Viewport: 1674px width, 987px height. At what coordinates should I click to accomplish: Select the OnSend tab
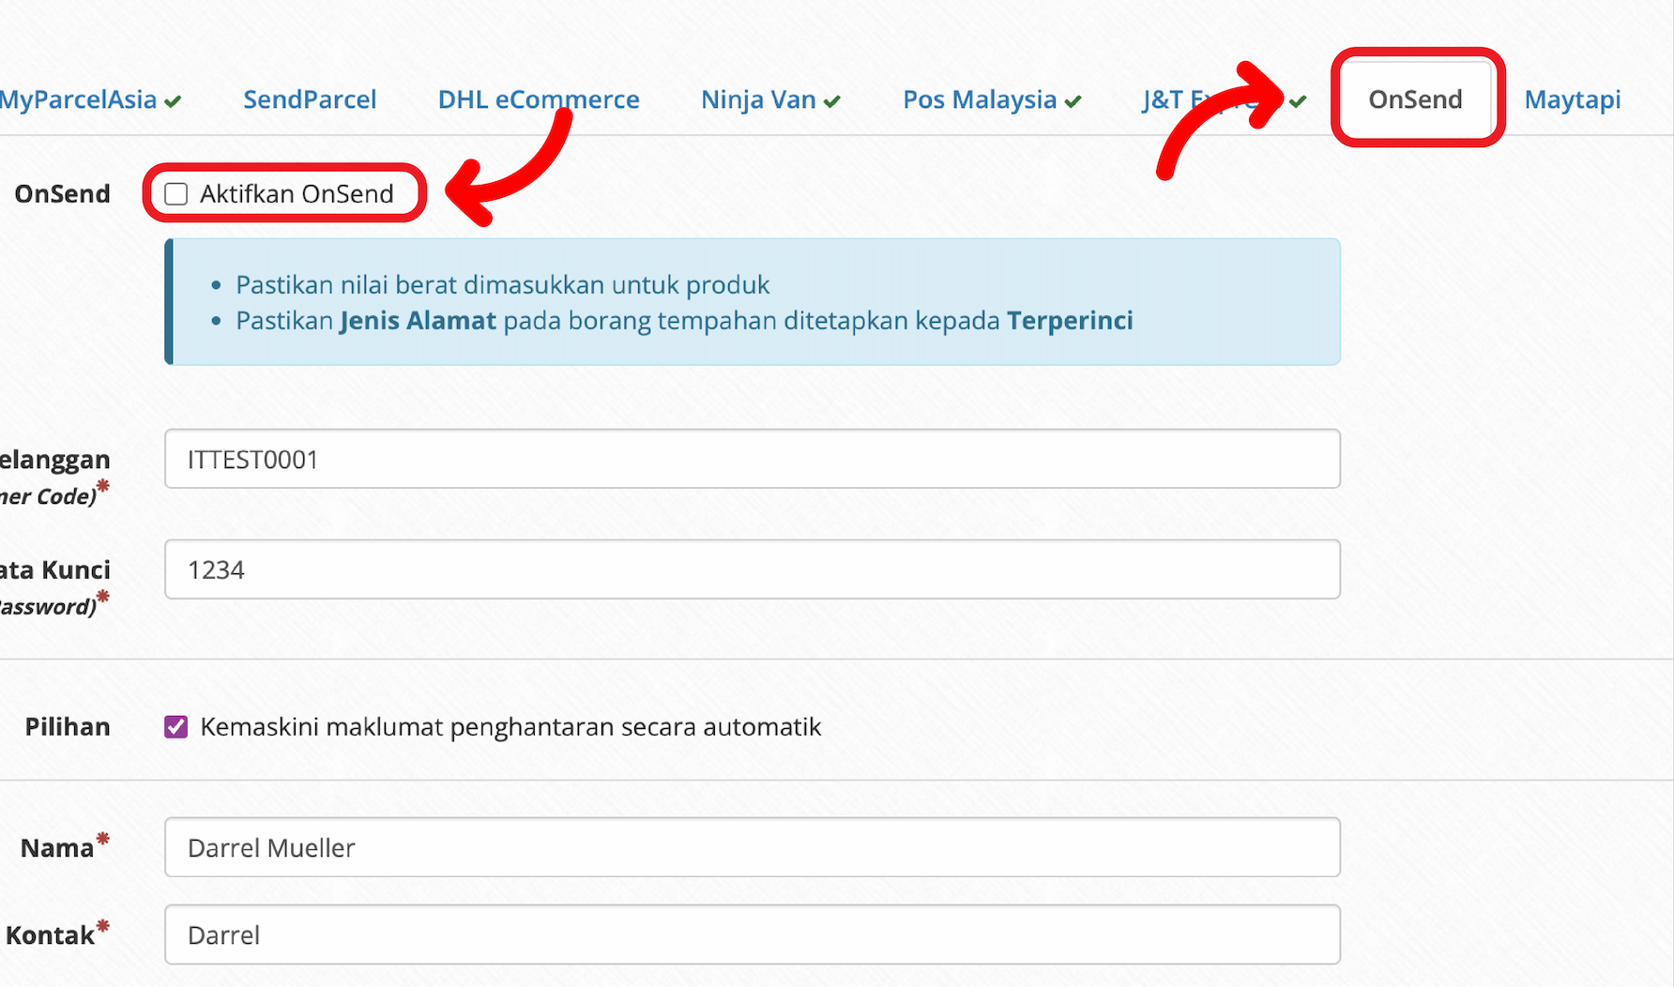[x=1415, y=99]
